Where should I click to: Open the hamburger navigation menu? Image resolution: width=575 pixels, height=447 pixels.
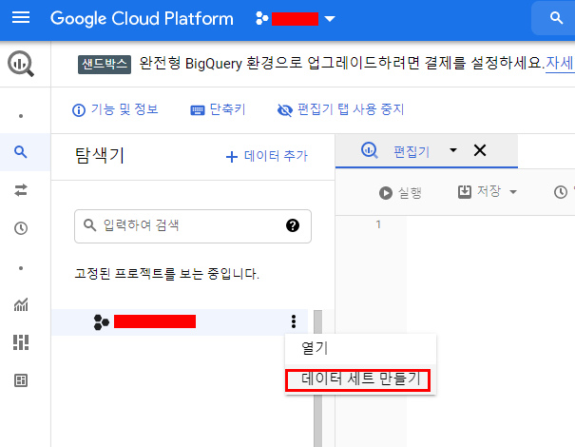coord(21,17)
